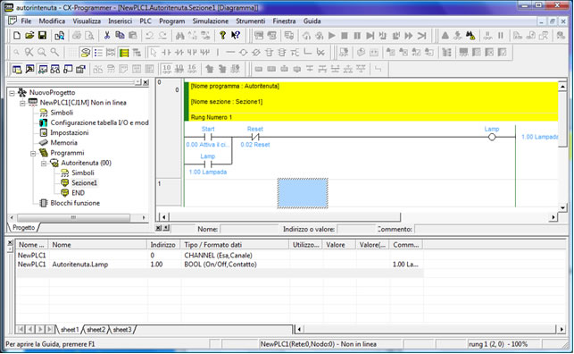Click the Indirizzo column header
This screenshot has width=574, height=354.
(x=163, y=245)
